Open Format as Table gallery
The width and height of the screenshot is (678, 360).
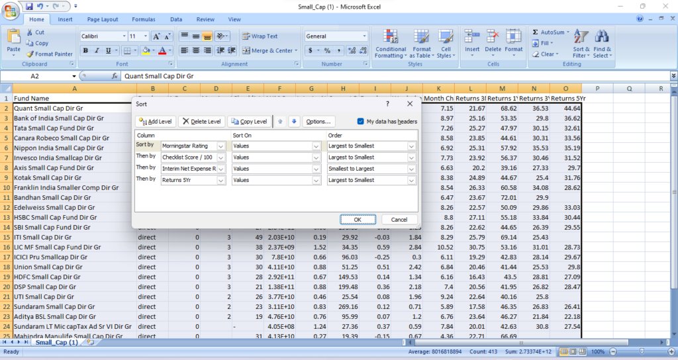click(422, 44)
